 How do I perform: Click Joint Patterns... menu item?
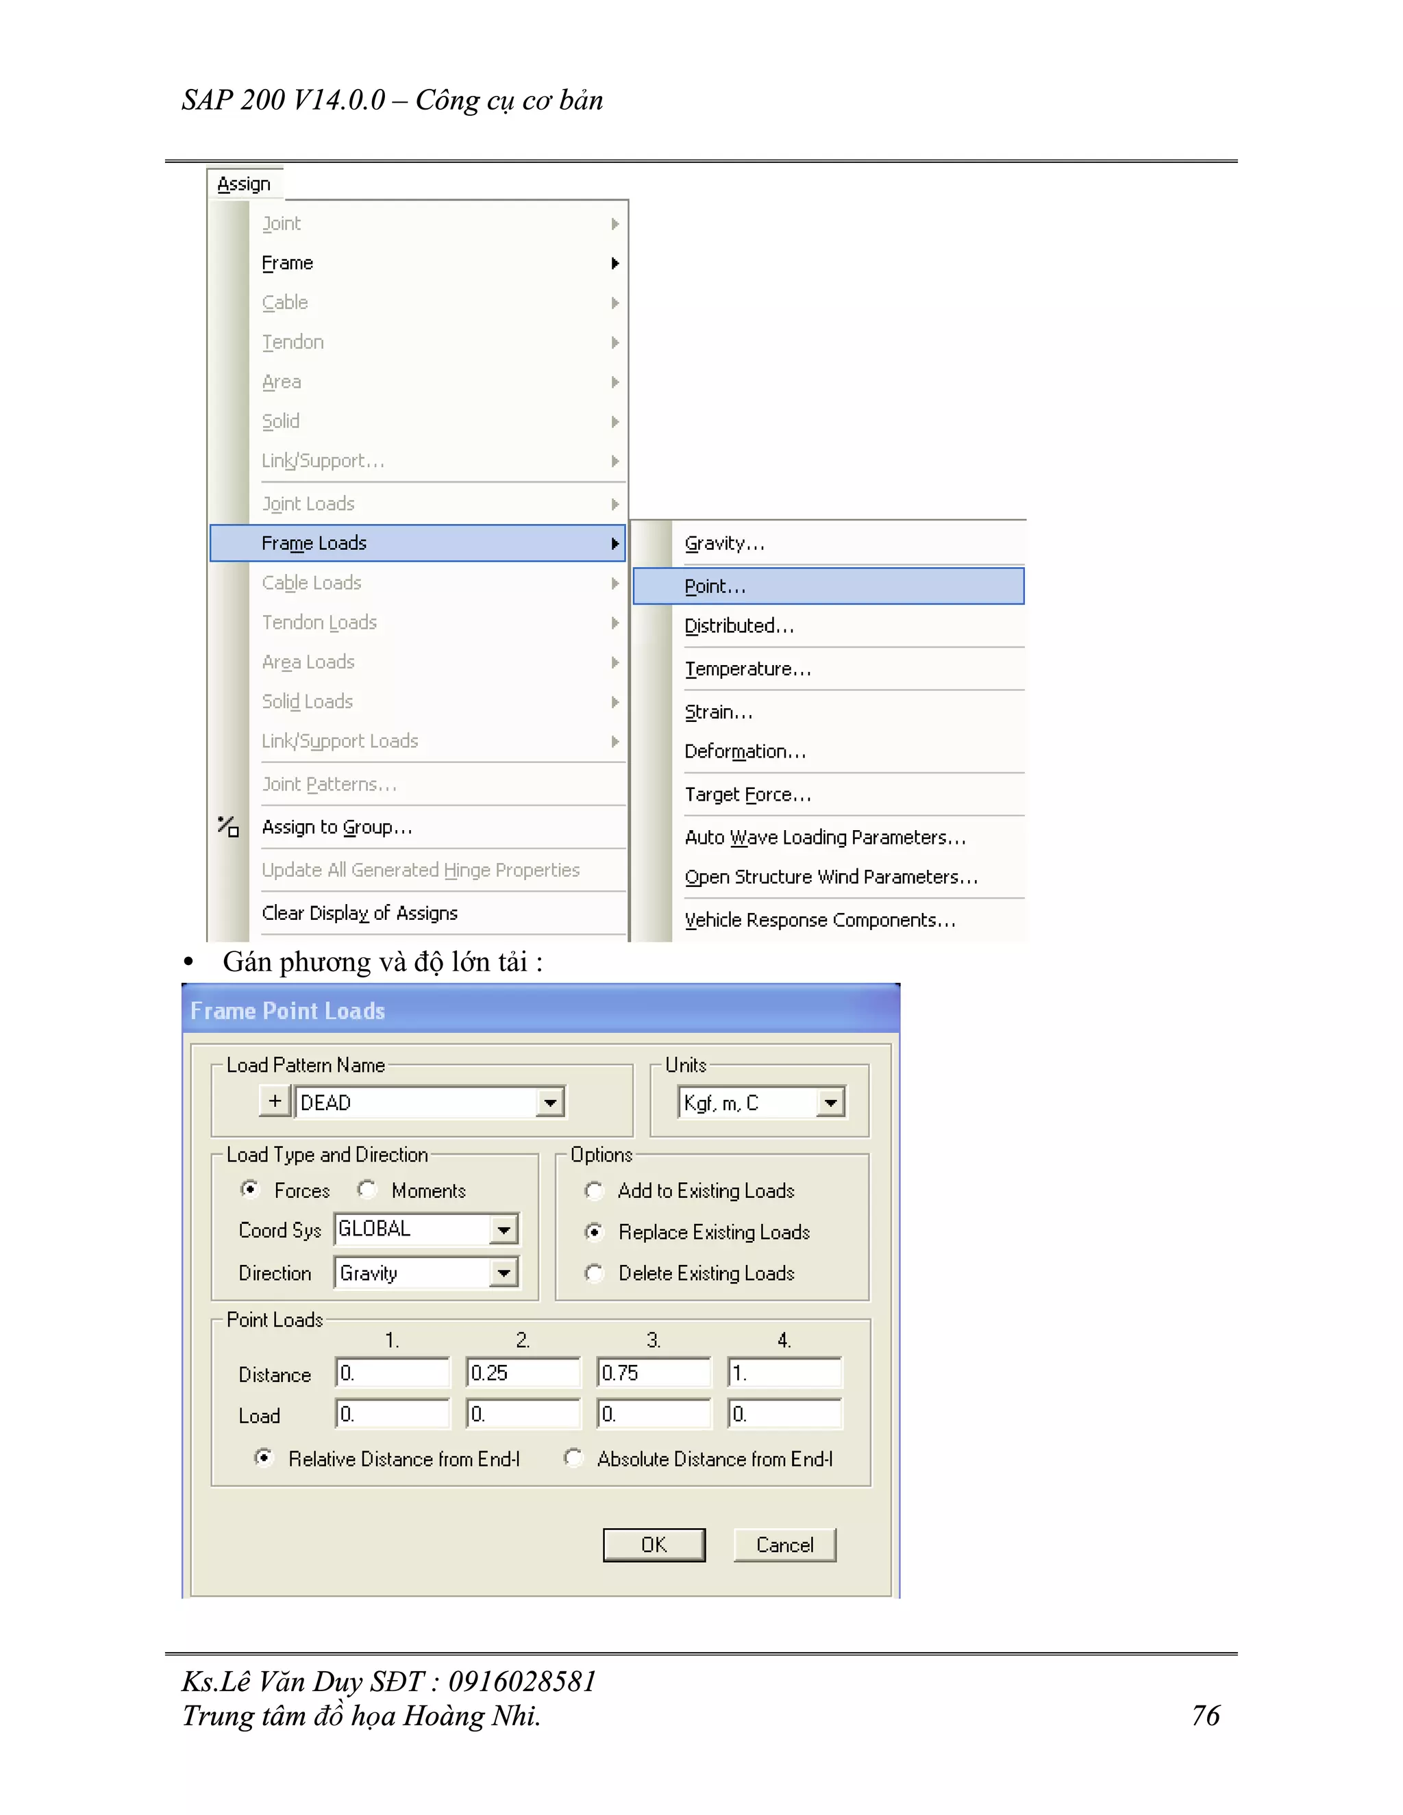tap(418, 784)
